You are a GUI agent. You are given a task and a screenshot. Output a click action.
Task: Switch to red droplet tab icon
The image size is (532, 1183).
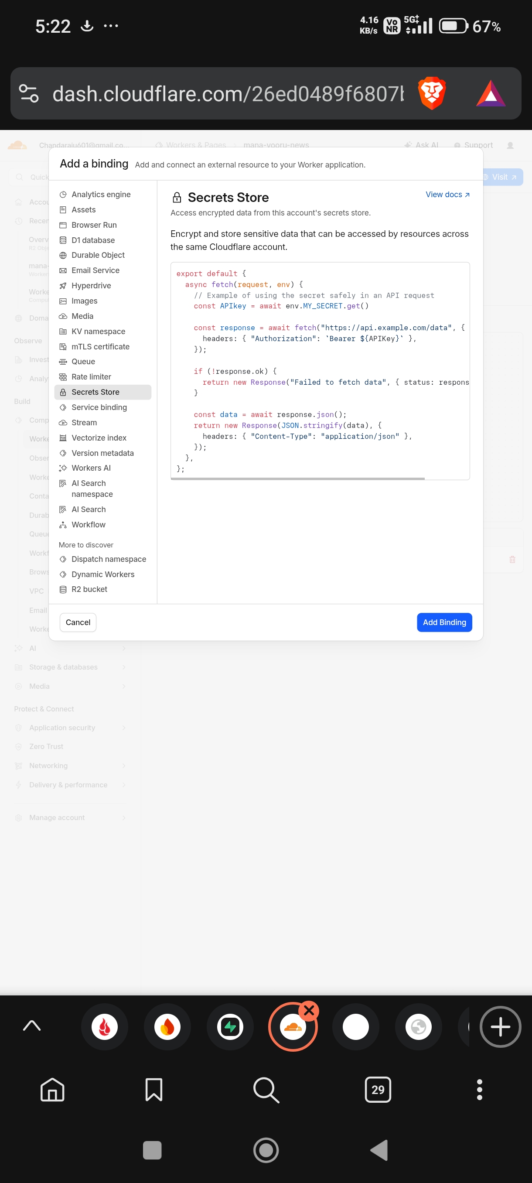pyautogui.click(x=105, y=1027)
